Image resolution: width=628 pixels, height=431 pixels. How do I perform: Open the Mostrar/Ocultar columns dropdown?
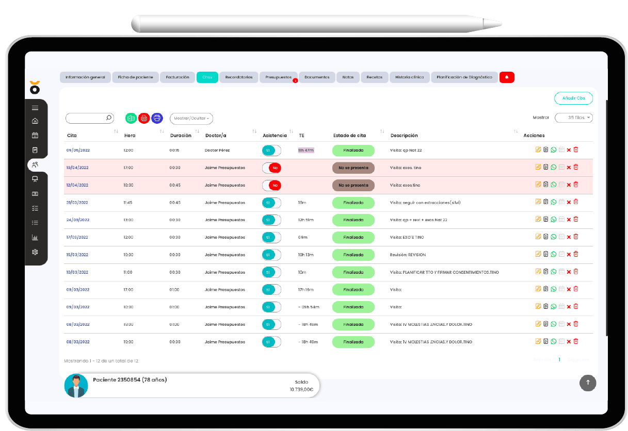pos(191,119)
